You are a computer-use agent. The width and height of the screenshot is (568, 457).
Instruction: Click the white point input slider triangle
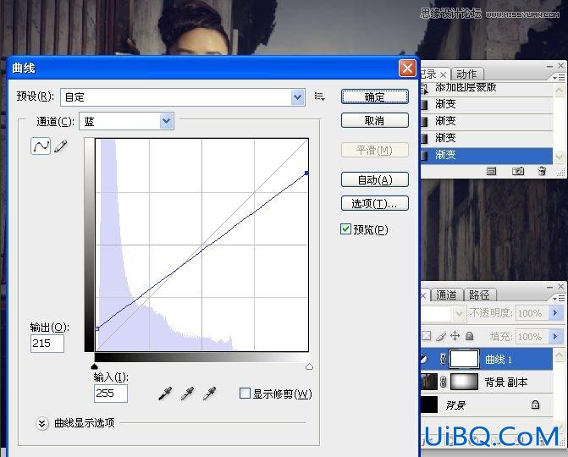tap(309, 366)
